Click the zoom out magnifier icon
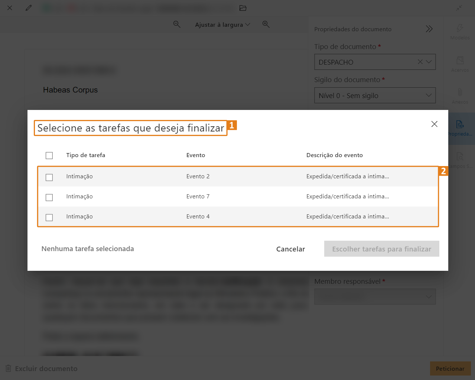The height and width of the screenshot is (380, 475). tap(177, 25)
